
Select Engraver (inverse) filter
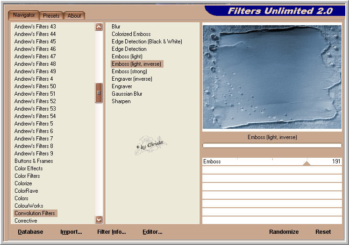point(132,79)
